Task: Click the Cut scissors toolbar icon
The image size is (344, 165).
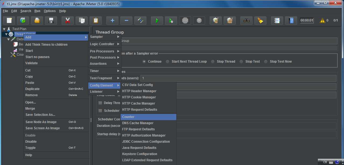Action: (68, 20)
